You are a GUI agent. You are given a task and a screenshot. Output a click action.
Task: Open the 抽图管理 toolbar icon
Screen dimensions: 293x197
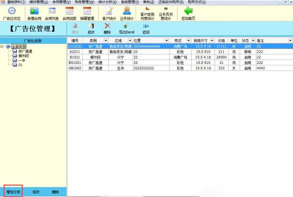[87, 12]
